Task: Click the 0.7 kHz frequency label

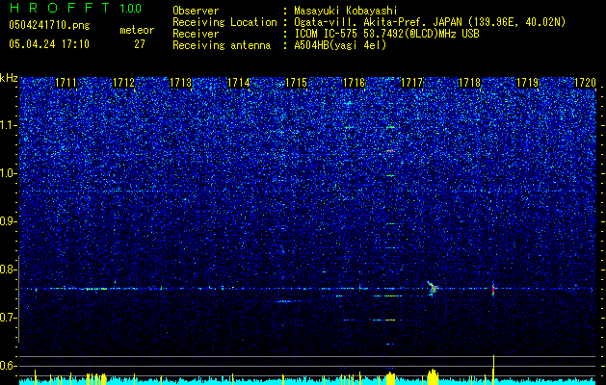Action: (x=8, y=318)
